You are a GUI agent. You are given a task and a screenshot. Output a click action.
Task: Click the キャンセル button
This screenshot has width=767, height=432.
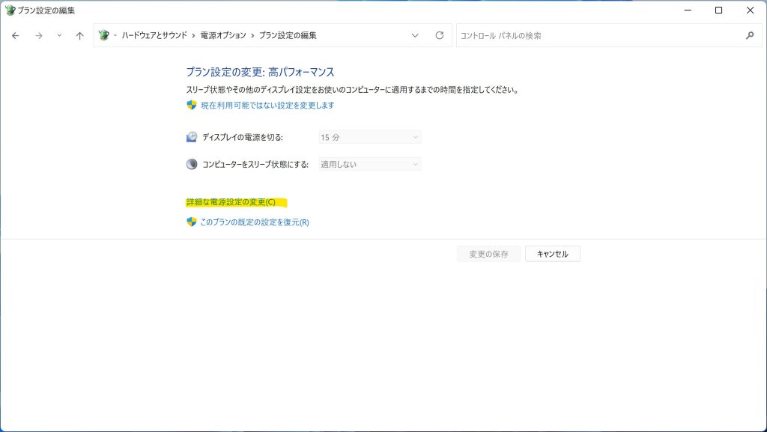tap(553, 254)
